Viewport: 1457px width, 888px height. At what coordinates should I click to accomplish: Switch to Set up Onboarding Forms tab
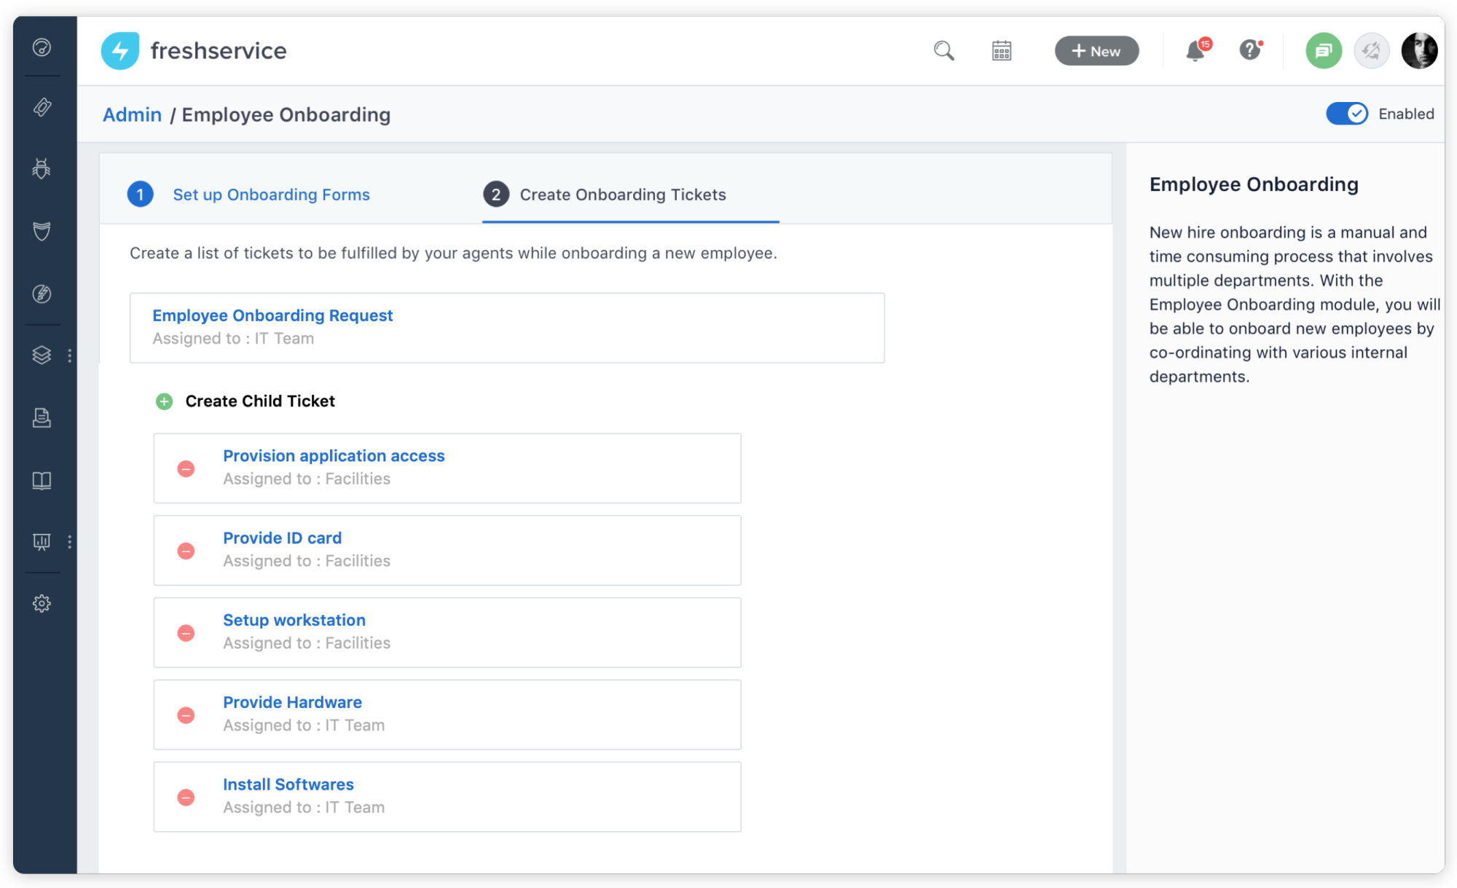(x=271, y=195)
